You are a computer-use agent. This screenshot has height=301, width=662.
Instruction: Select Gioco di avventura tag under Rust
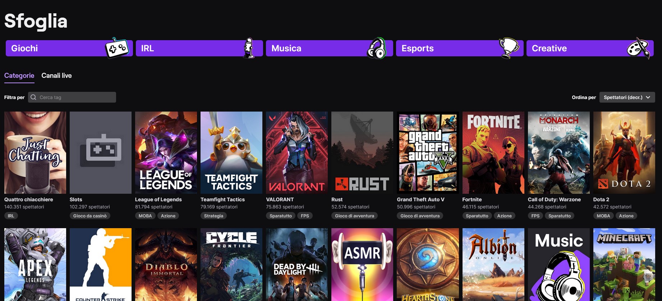coord(355,216)
